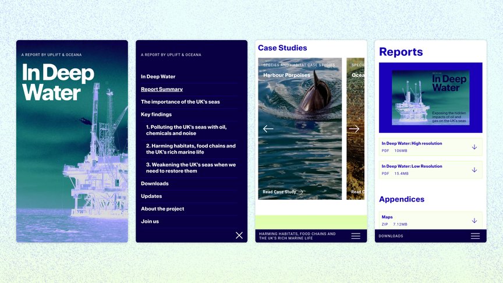Click the Appendices heading
Viewport: 503px width, 283px height.
click(402, 199)
